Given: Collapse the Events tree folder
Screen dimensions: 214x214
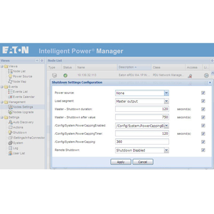Looking at the screenshot, I should pos(2,87).
